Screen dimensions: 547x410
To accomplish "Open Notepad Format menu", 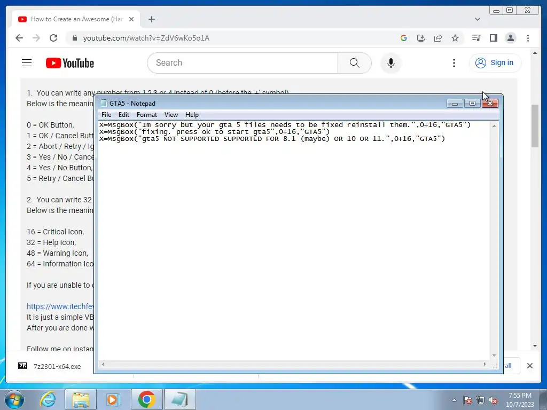I will [x=146, y=115].
